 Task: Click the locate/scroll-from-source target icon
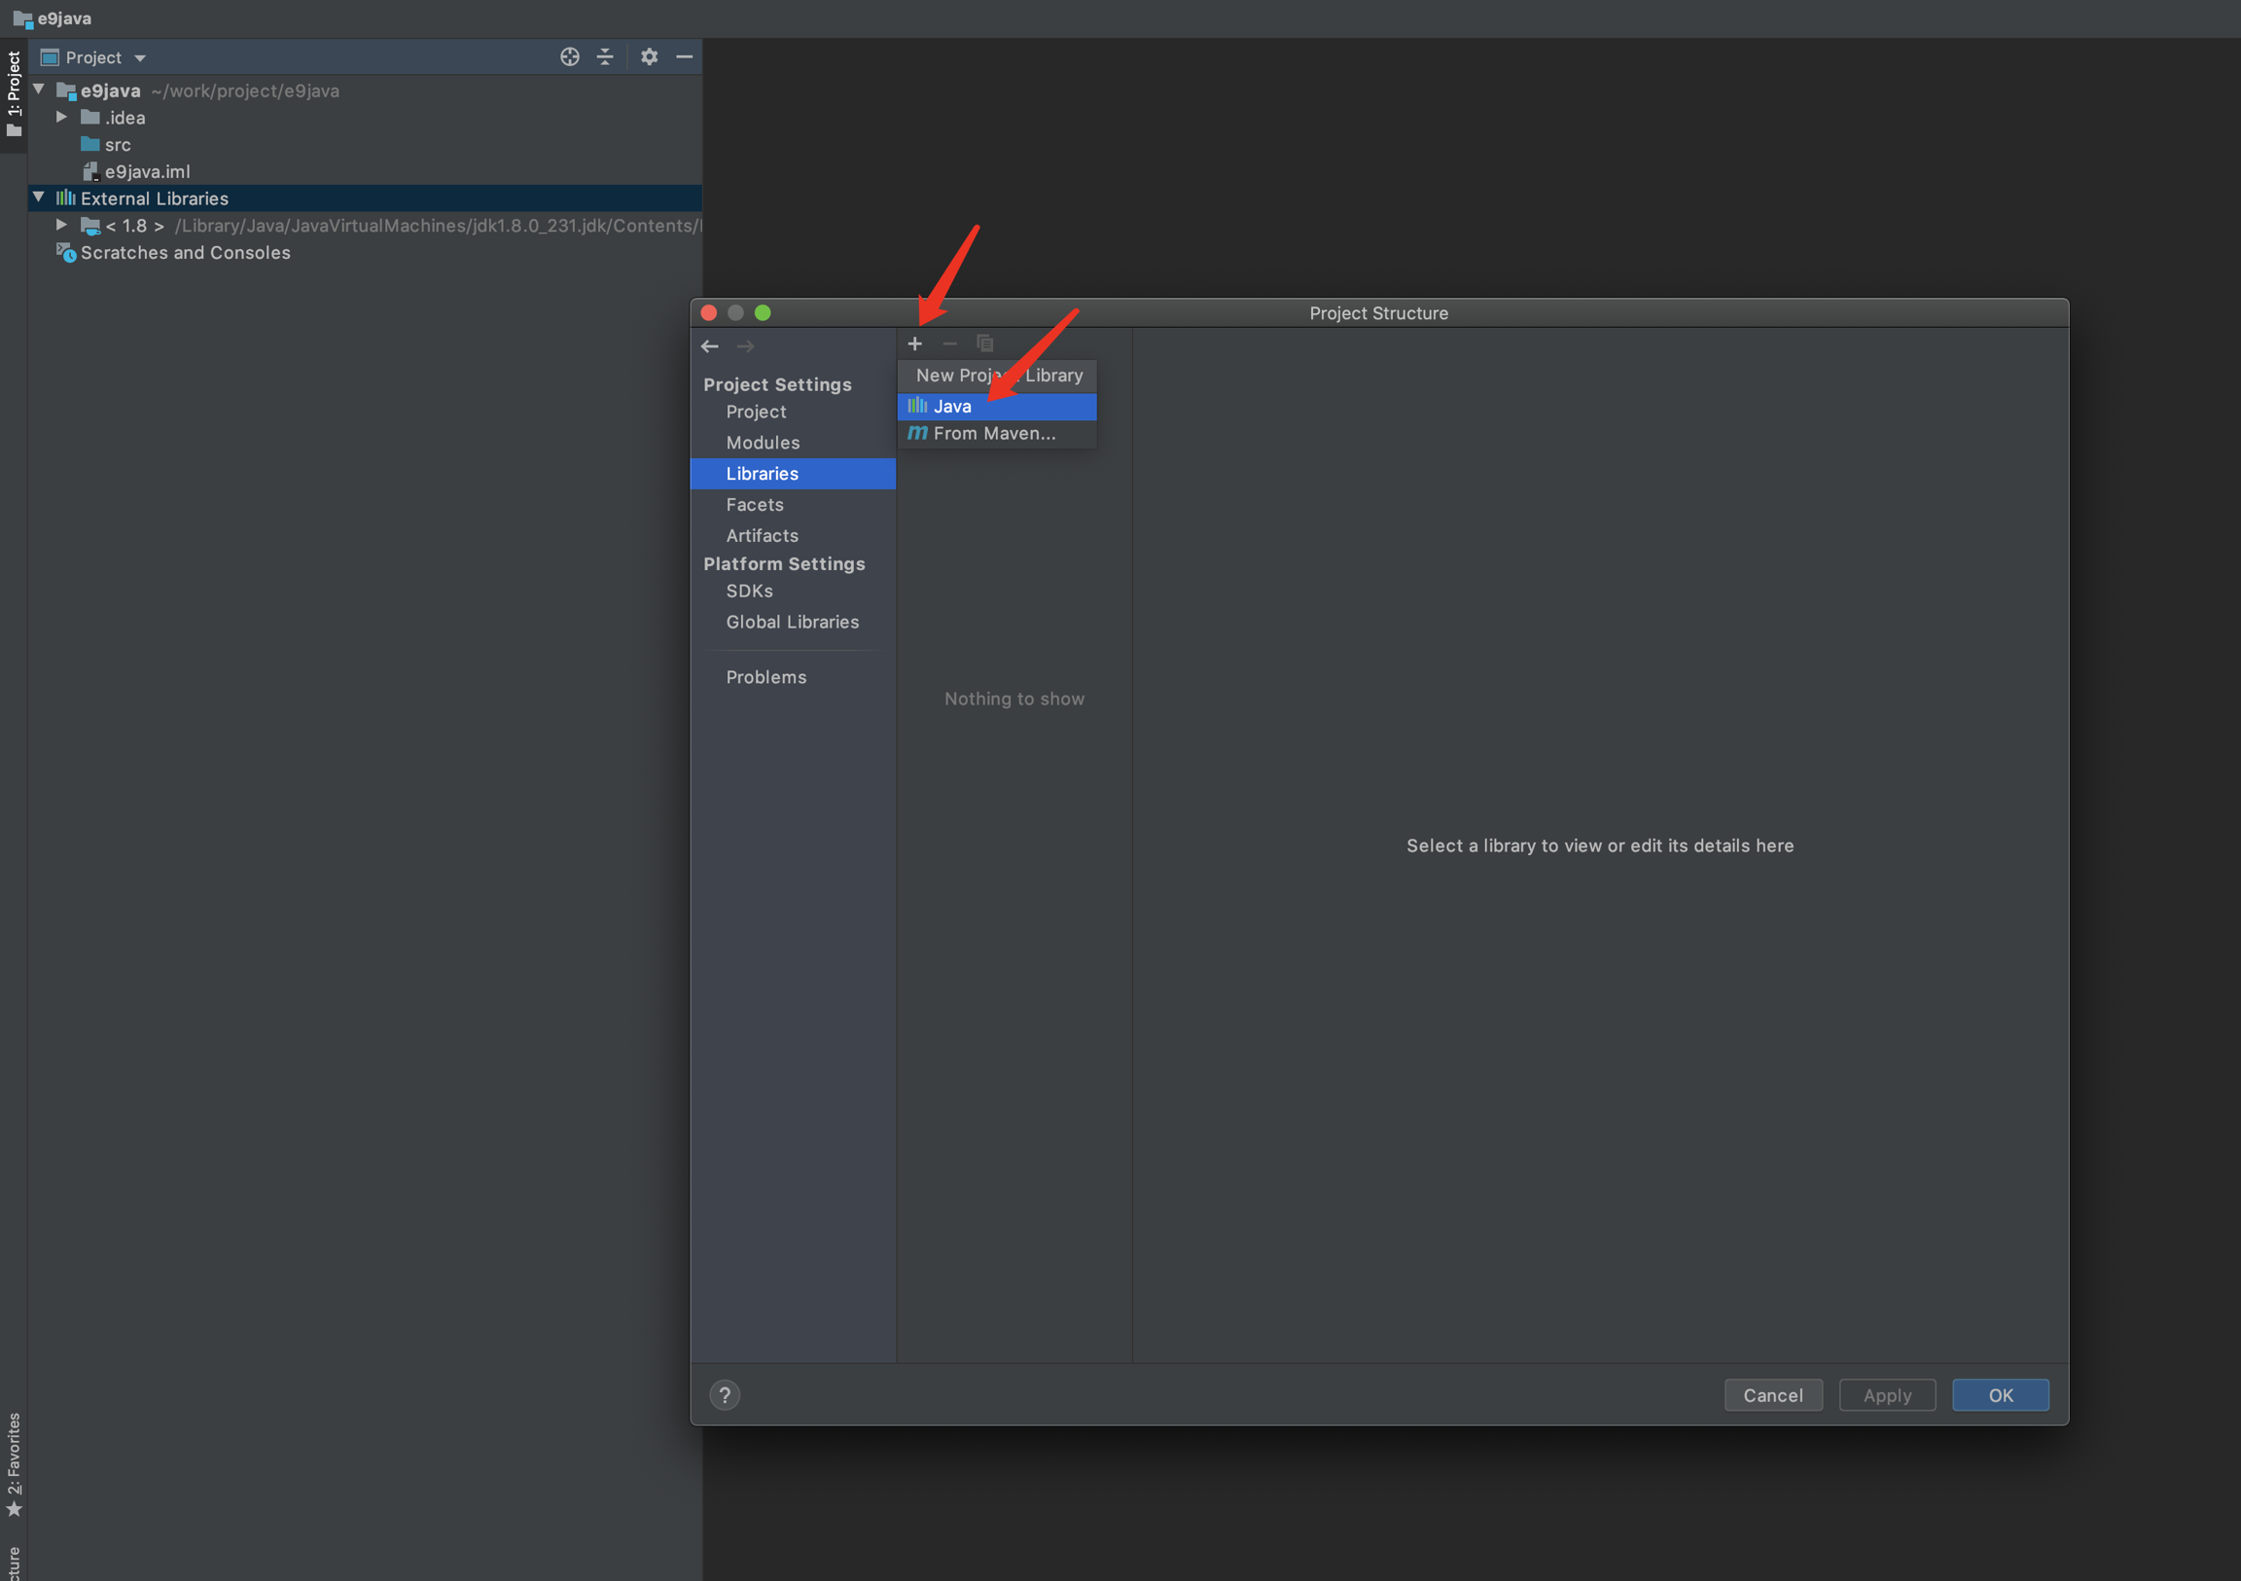570,56
